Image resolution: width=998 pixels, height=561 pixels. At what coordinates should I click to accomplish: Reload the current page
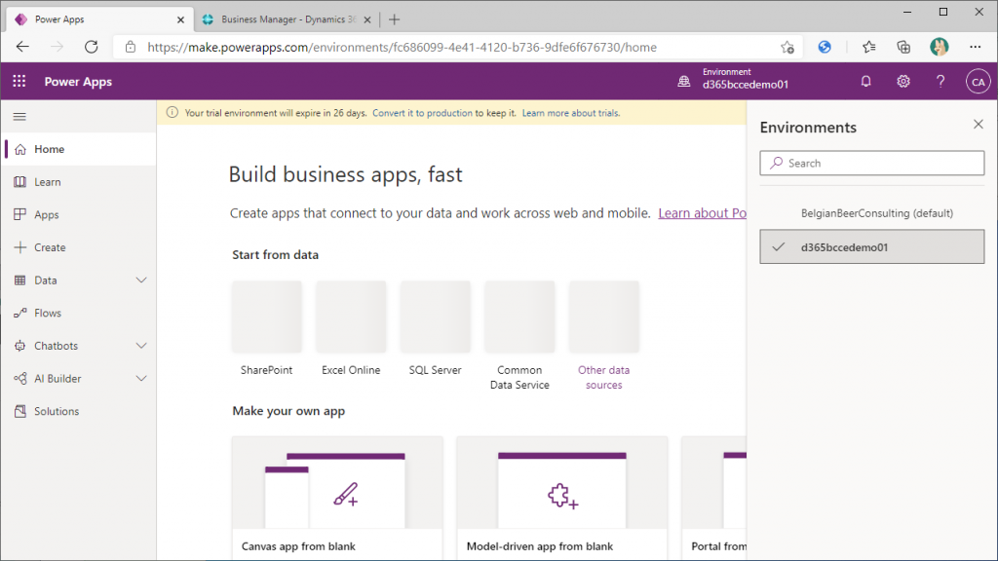click(x=91, y=47)
